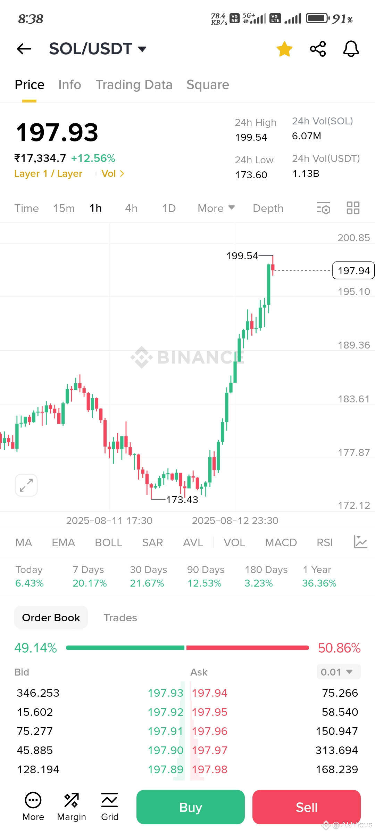The image size is (375, 834).
Task: Open the indicator chart icon after RSI
Action: [x=360, y=542]
